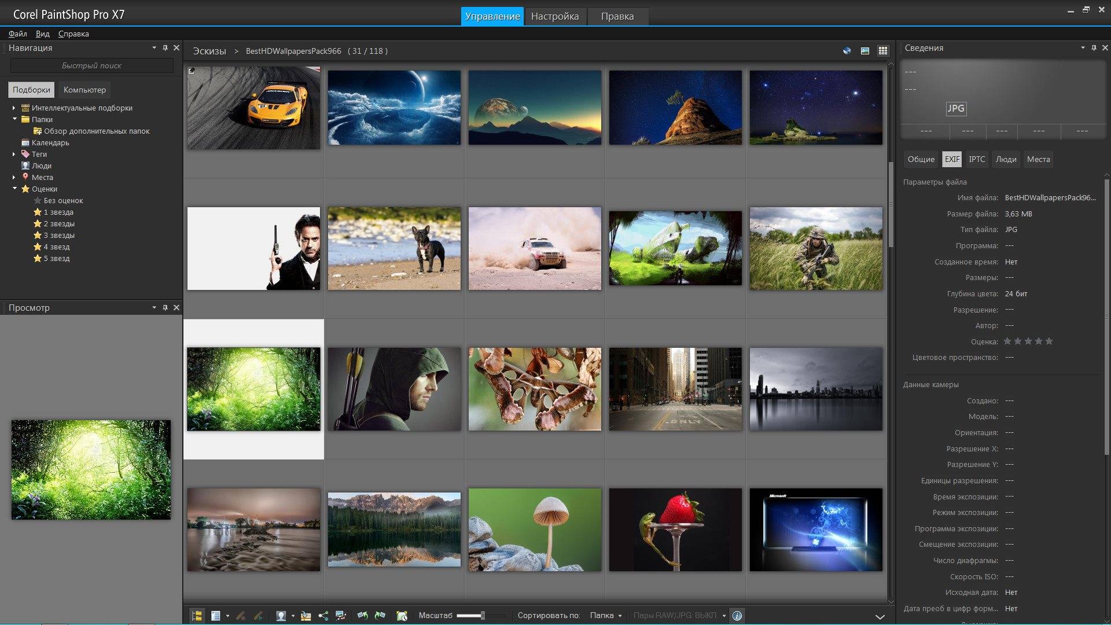This screenshot has height=625, width=1111.
Task: Click the tray/add-to-tray icon in bottom toolbar
Action: click(306, 616)
